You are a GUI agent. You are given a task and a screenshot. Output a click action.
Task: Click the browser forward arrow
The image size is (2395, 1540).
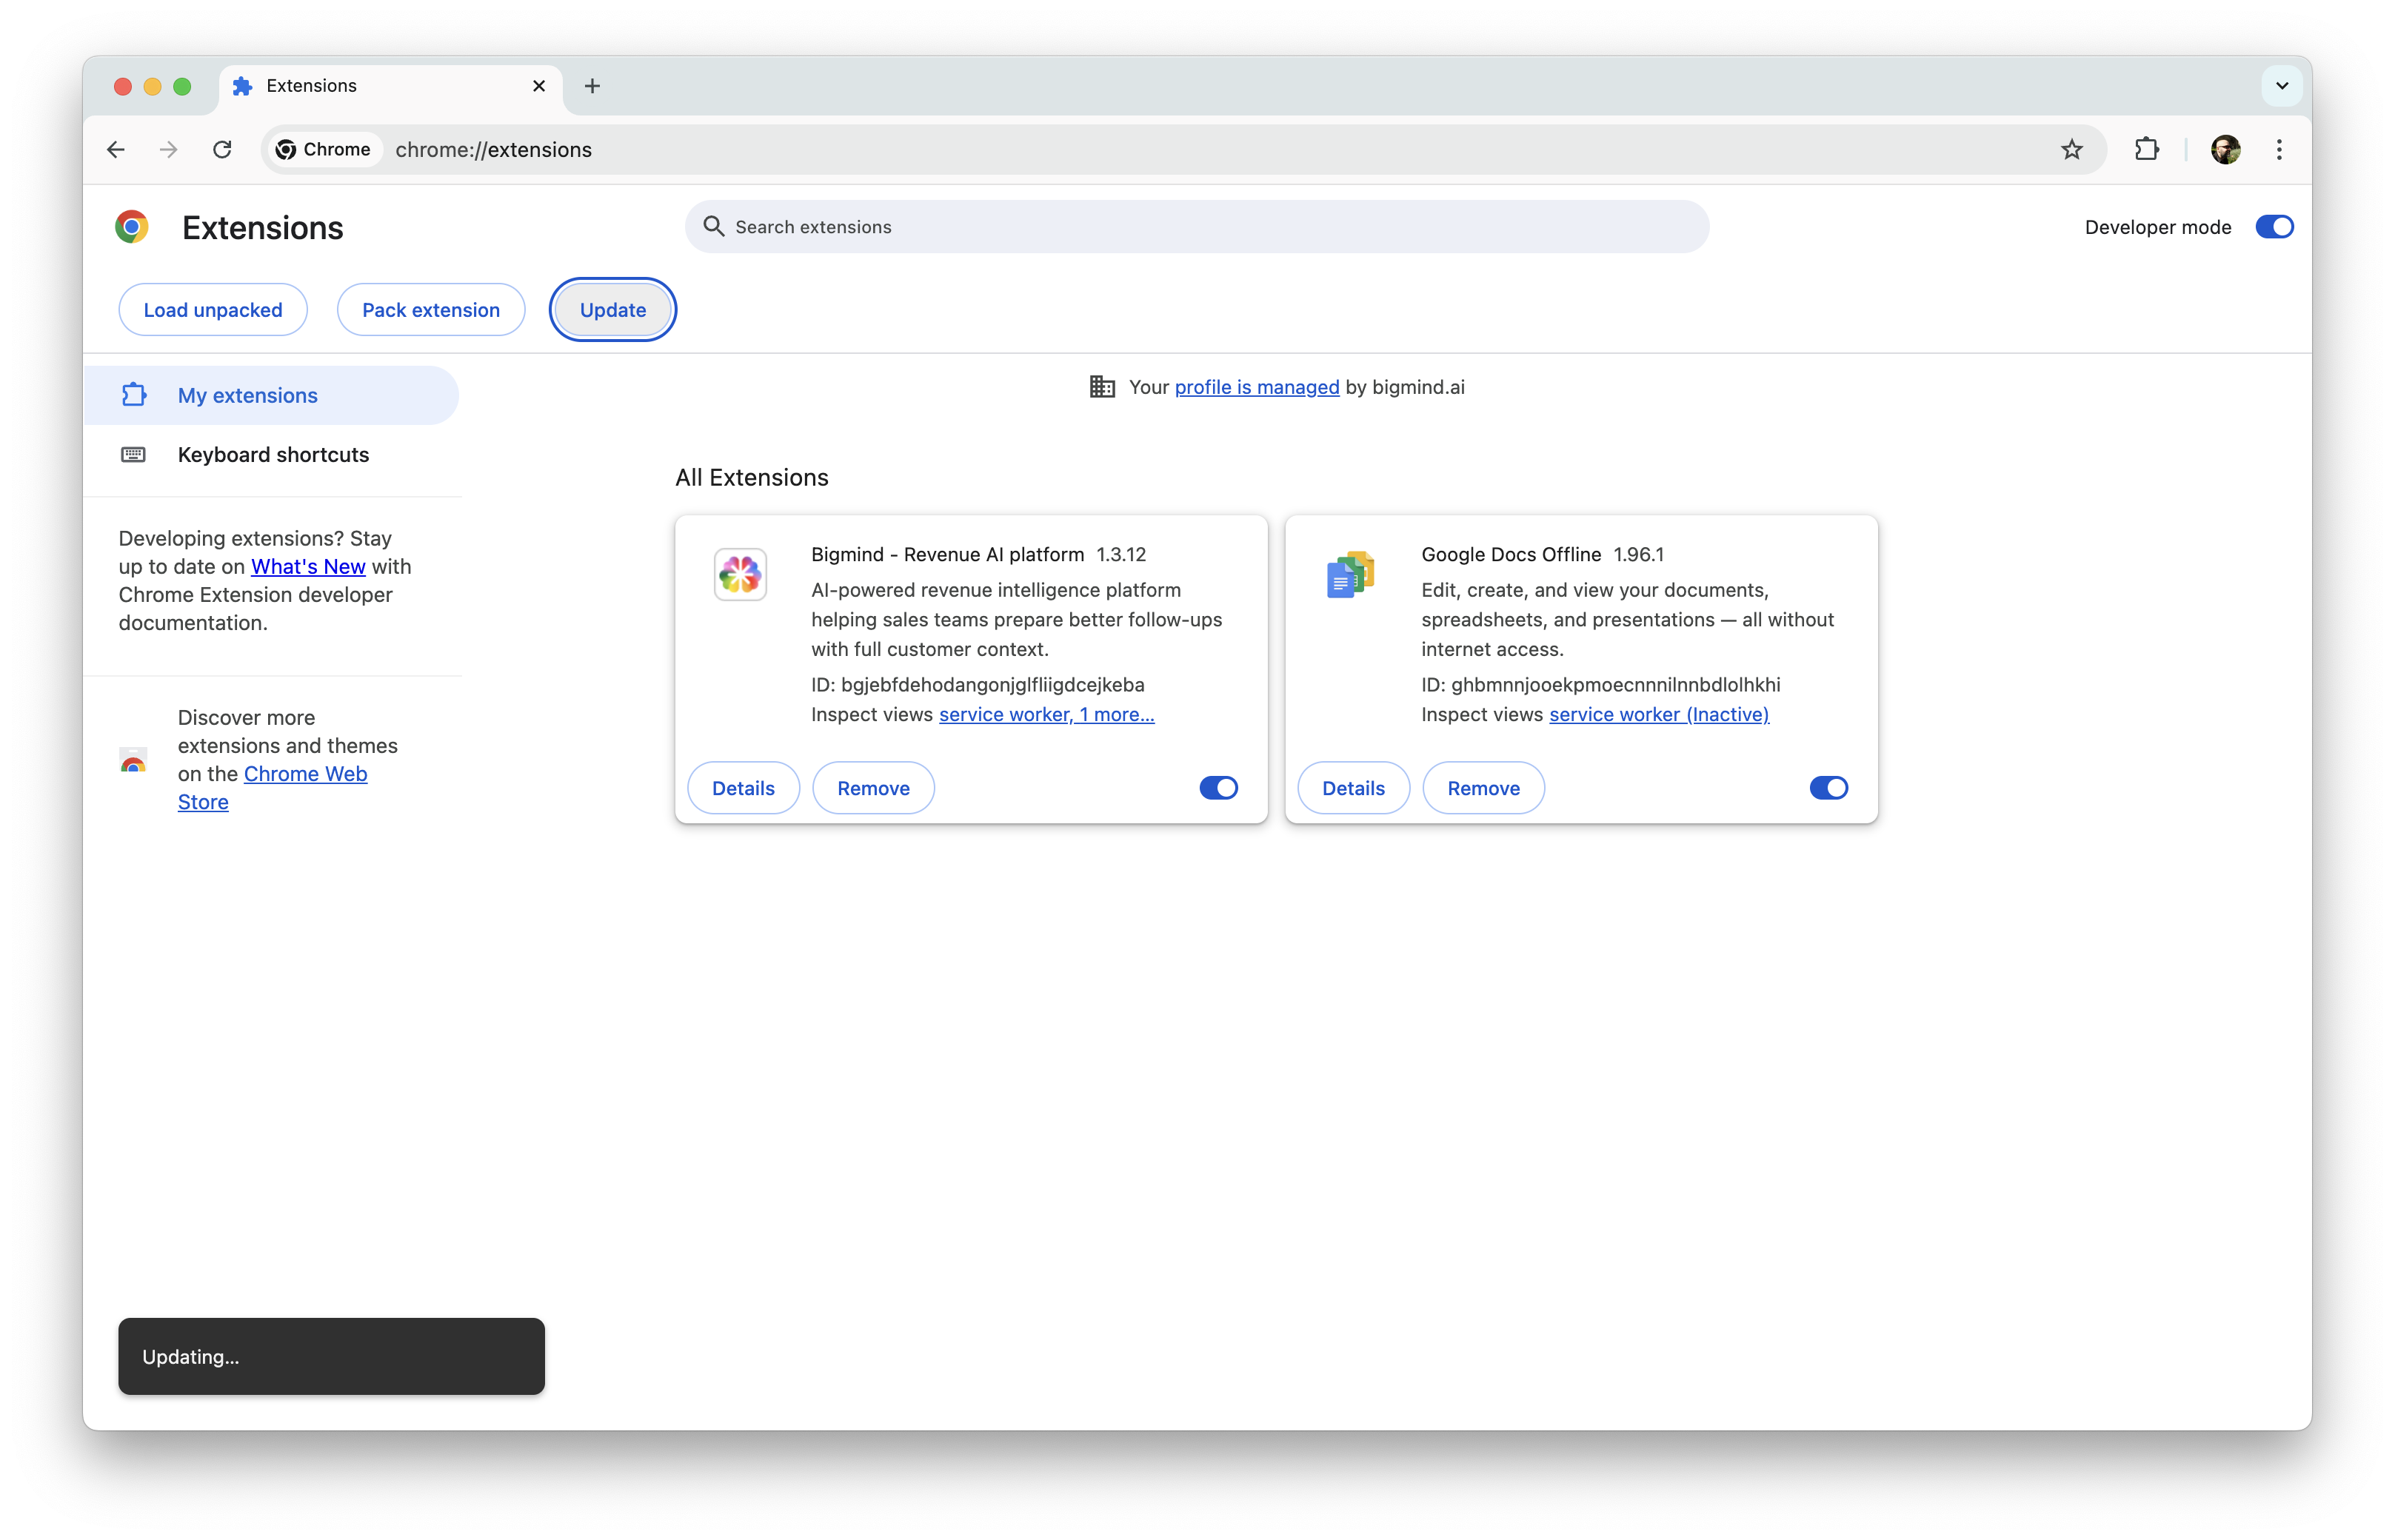169,150
